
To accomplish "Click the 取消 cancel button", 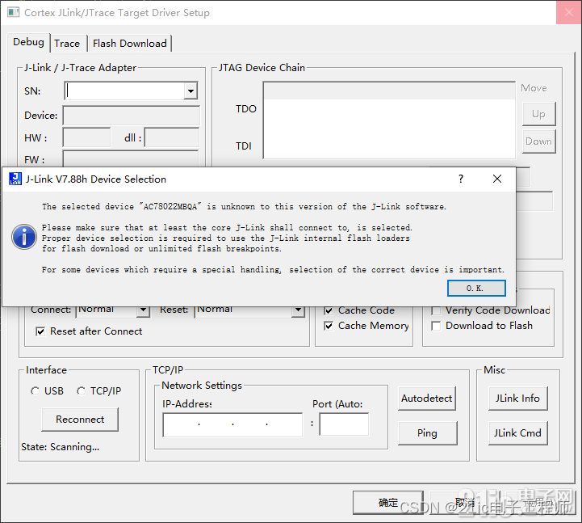I will coord(465,503).
